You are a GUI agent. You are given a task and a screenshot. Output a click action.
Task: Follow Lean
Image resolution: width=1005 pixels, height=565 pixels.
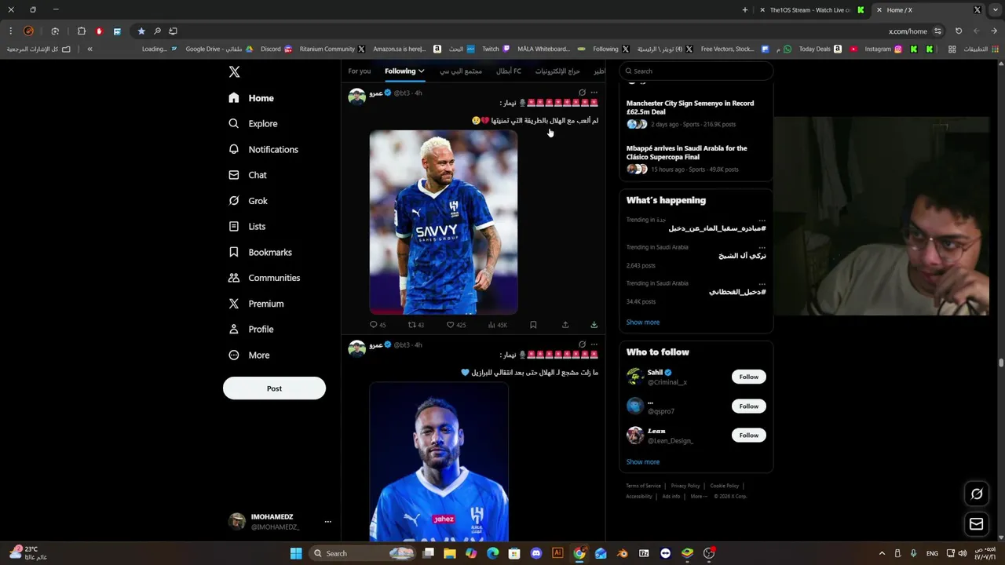[748, 436]
